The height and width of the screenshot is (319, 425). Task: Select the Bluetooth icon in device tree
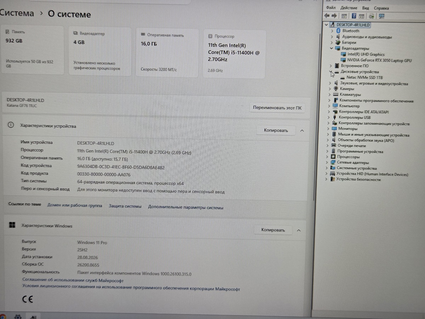(338, 31)
